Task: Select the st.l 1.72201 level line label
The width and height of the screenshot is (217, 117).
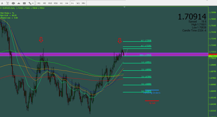Action: [146, 46]
